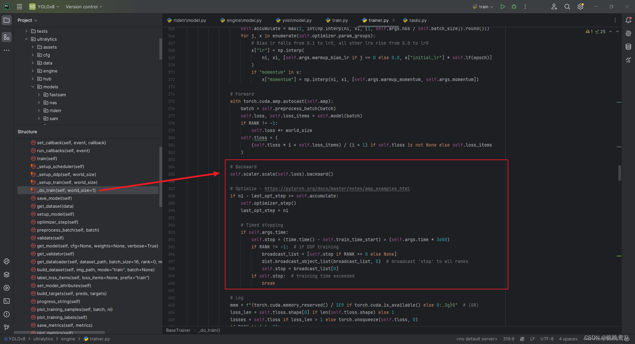
Task: Open more run actions menu
Action: click(x=525, y=7)
